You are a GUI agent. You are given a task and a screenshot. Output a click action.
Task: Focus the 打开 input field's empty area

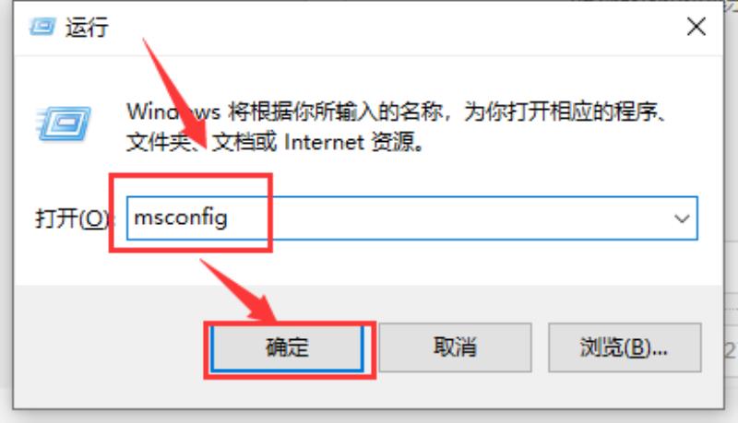pyautogui.click(x=447, y=218)
